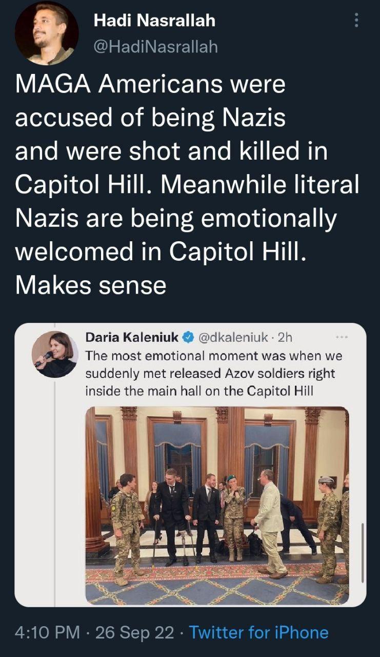Open Daria Kaleniuk's avatar in quoted tweet
This screenshot has width=380, height=657.
coord(55,354)
